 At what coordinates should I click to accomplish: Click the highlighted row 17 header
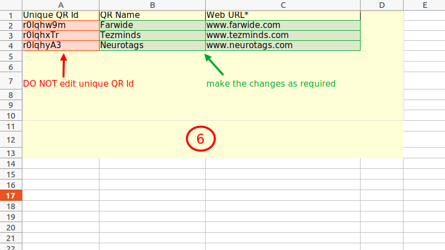pyautogui.click(x=11, y=196)
